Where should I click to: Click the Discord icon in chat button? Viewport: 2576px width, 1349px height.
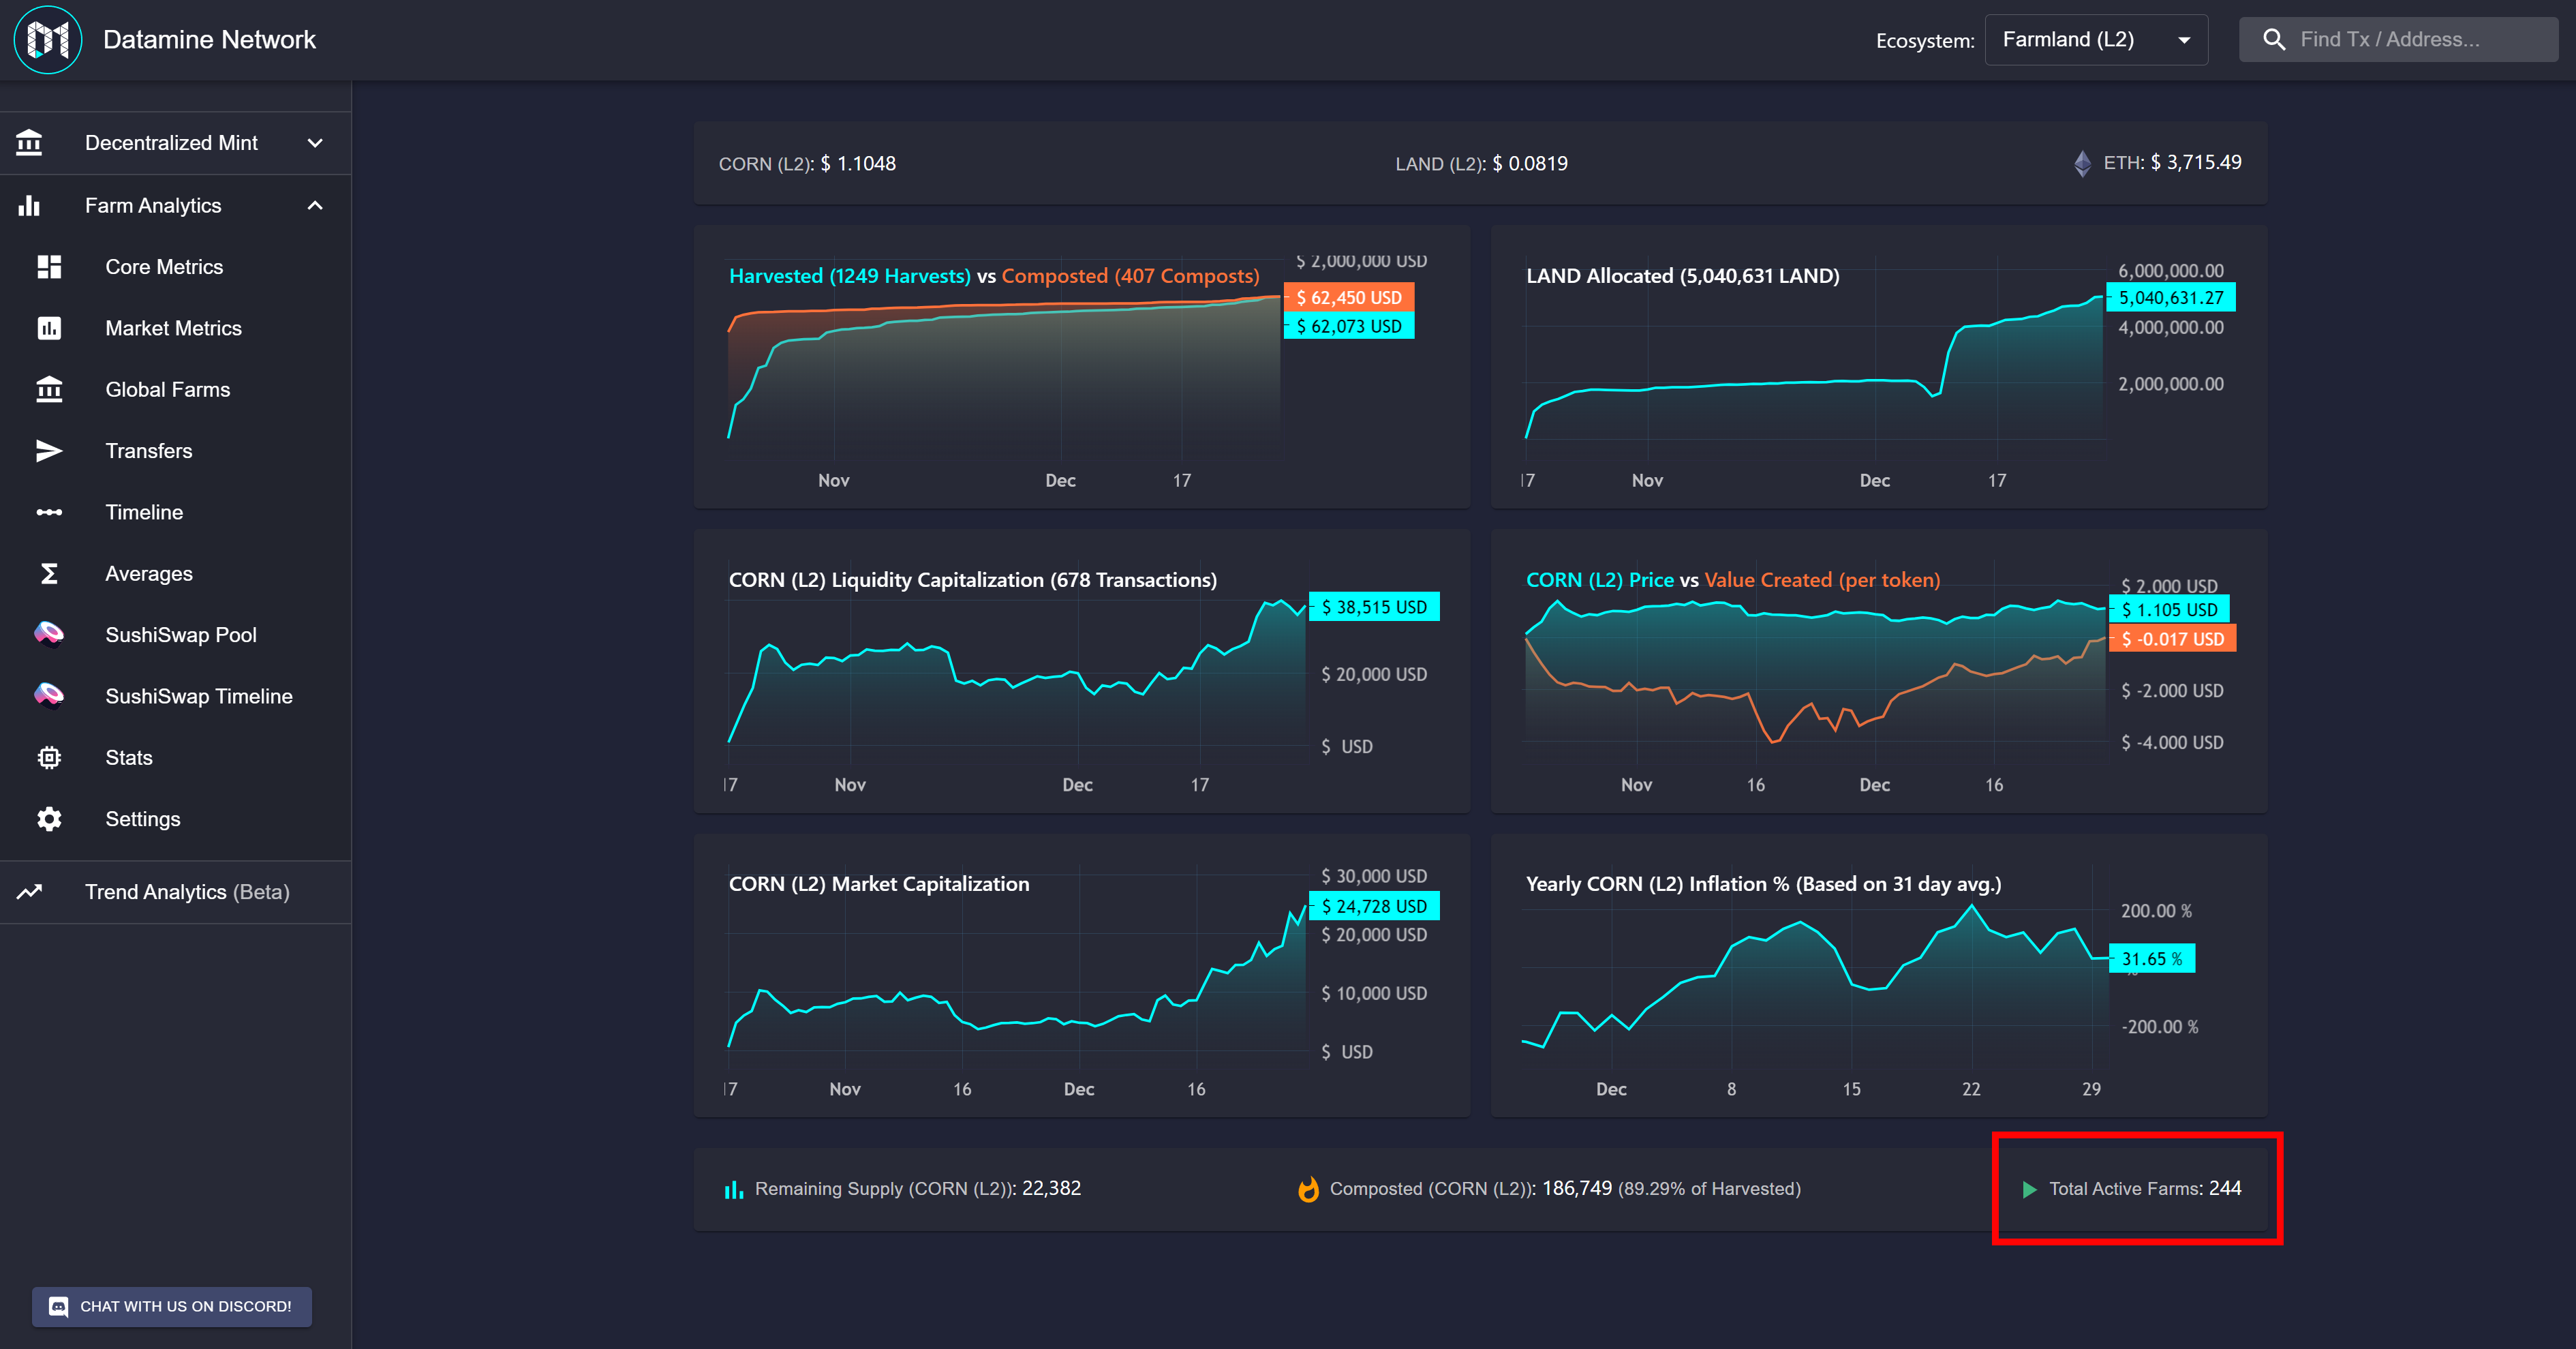tap(59, 1306)
